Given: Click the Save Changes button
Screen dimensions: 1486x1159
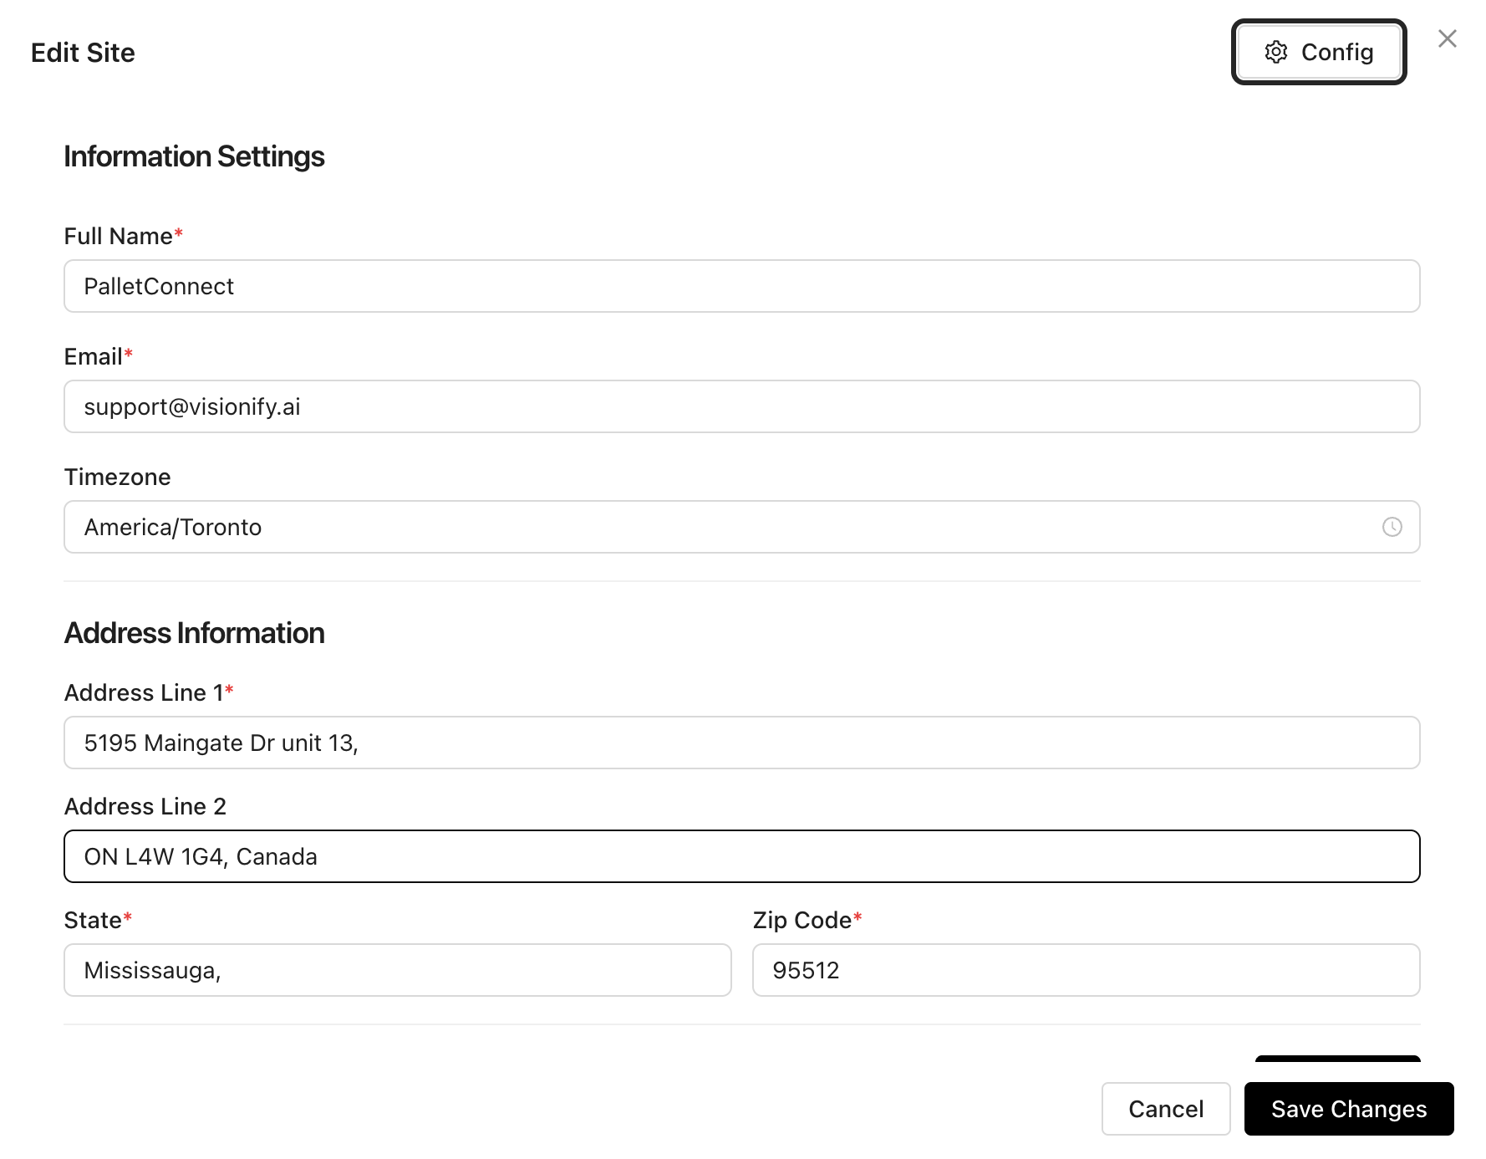Looking at the screenshot, I should [x=1348, y=1109].
